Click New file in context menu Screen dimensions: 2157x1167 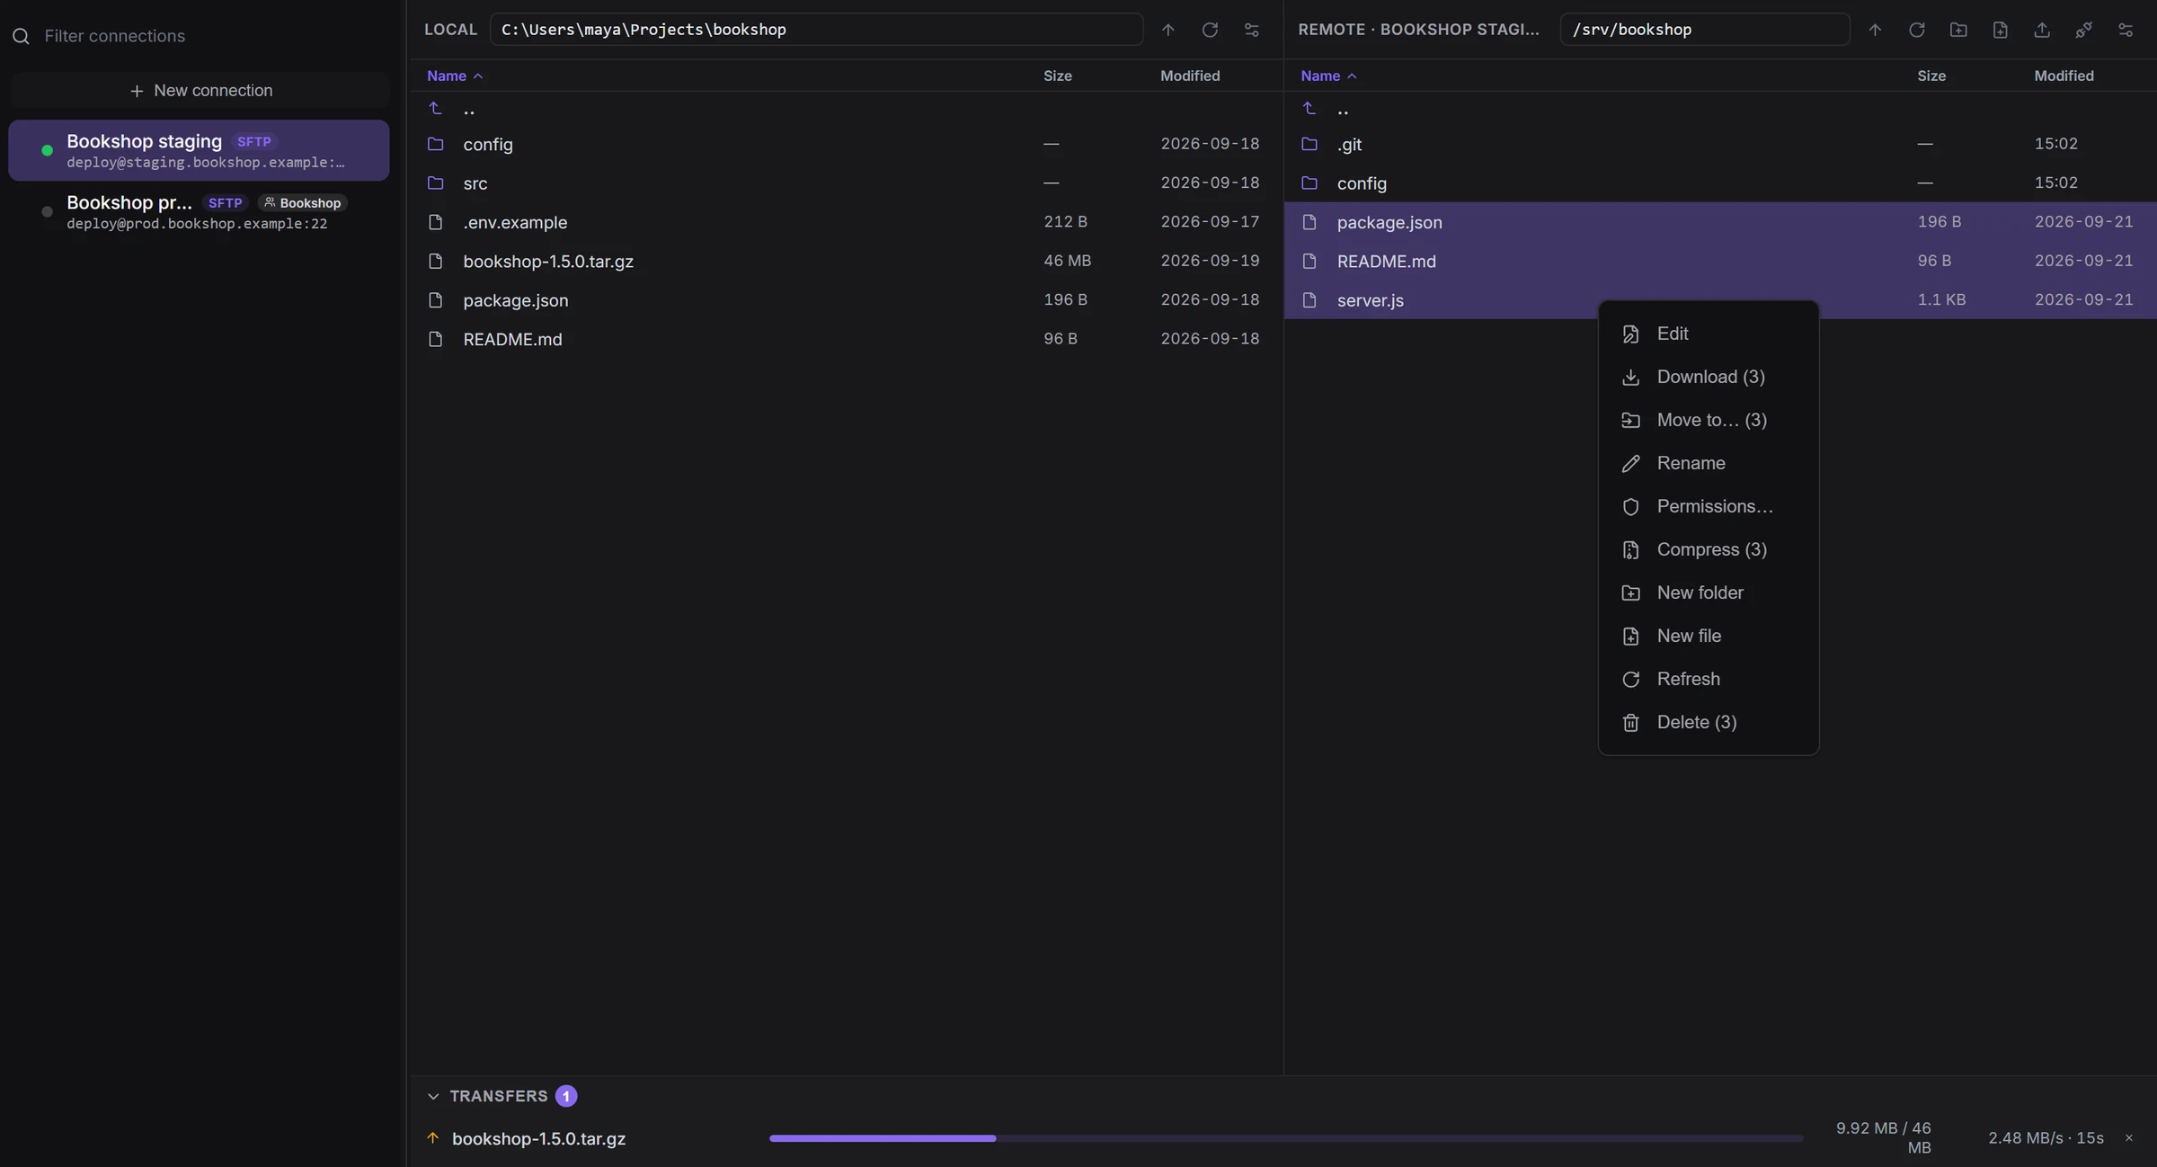tap(1709, 636)
